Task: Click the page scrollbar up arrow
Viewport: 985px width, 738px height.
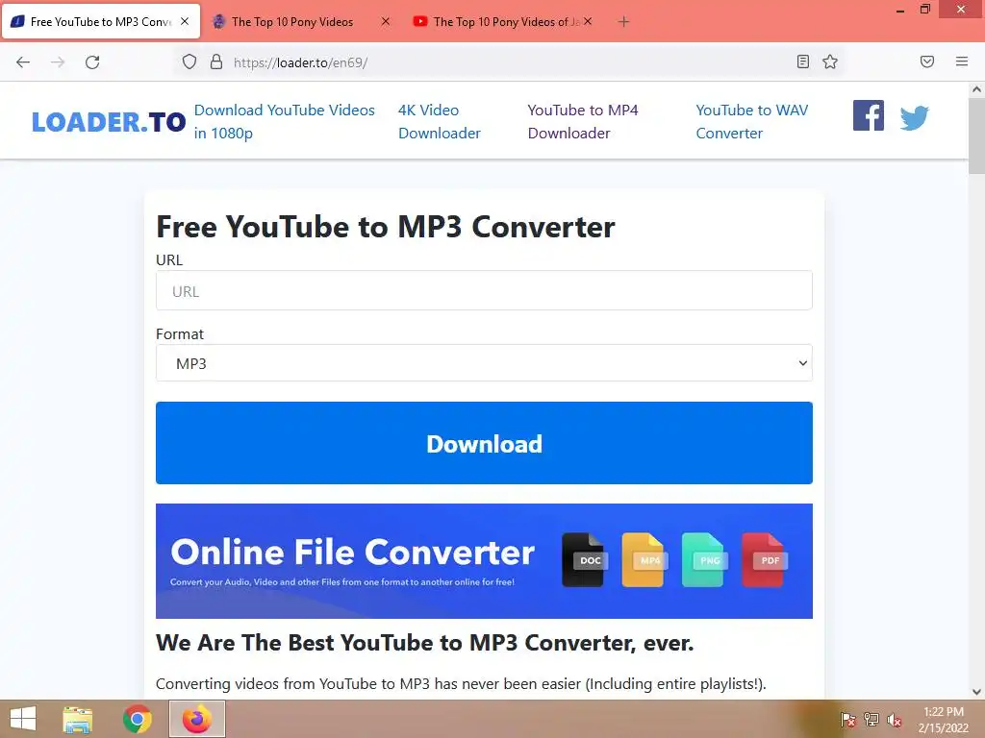Action: click(977, 89)
